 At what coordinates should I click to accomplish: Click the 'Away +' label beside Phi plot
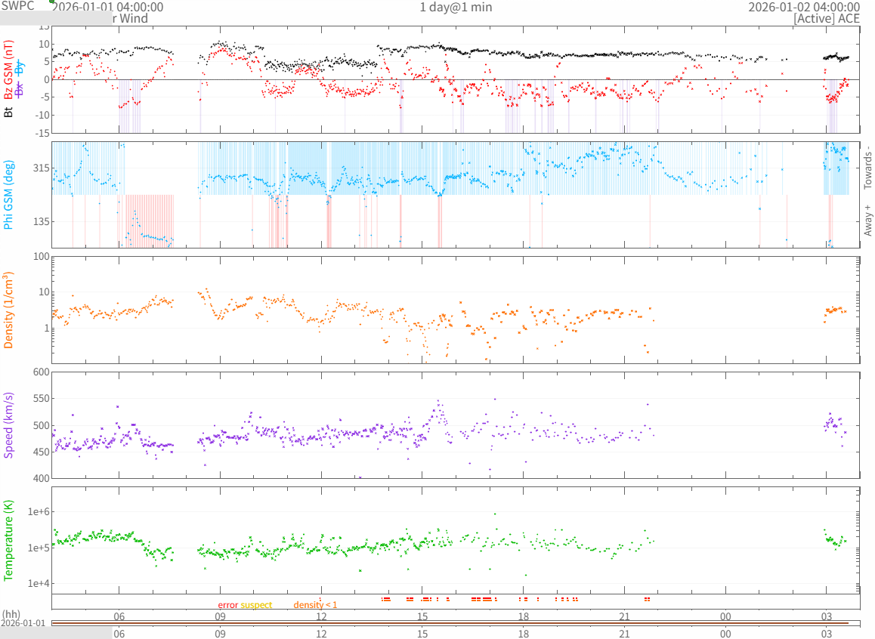[x=867, y=220]
